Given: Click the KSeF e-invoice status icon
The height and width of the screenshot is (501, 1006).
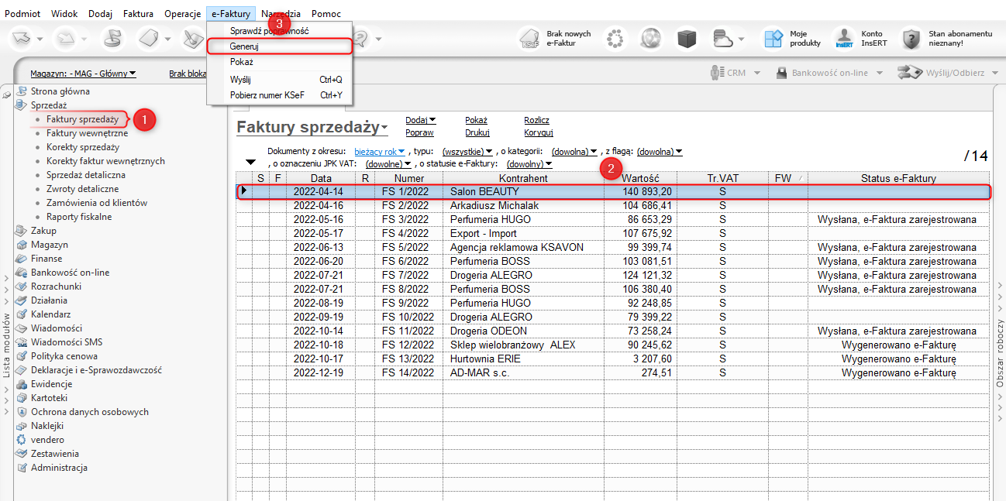Looking at the screenshot, I should (x=529, y=39).
